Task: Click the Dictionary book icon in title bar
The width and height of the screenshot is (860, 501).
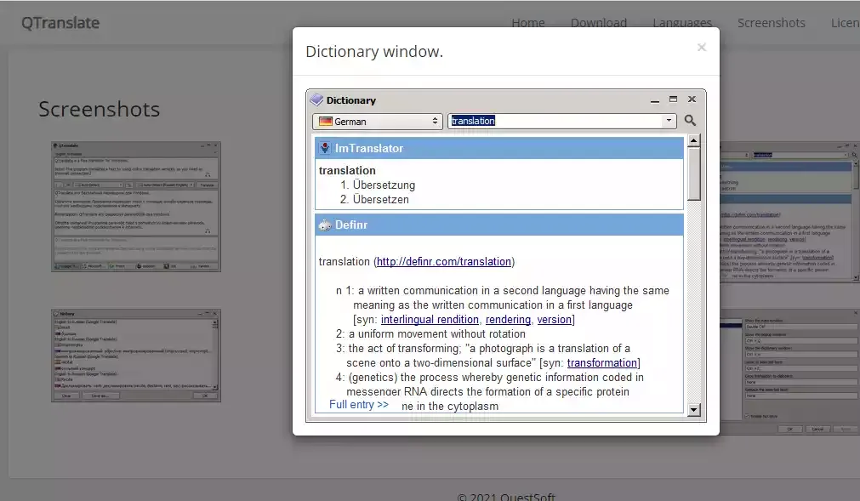Action: click(316, 100)
